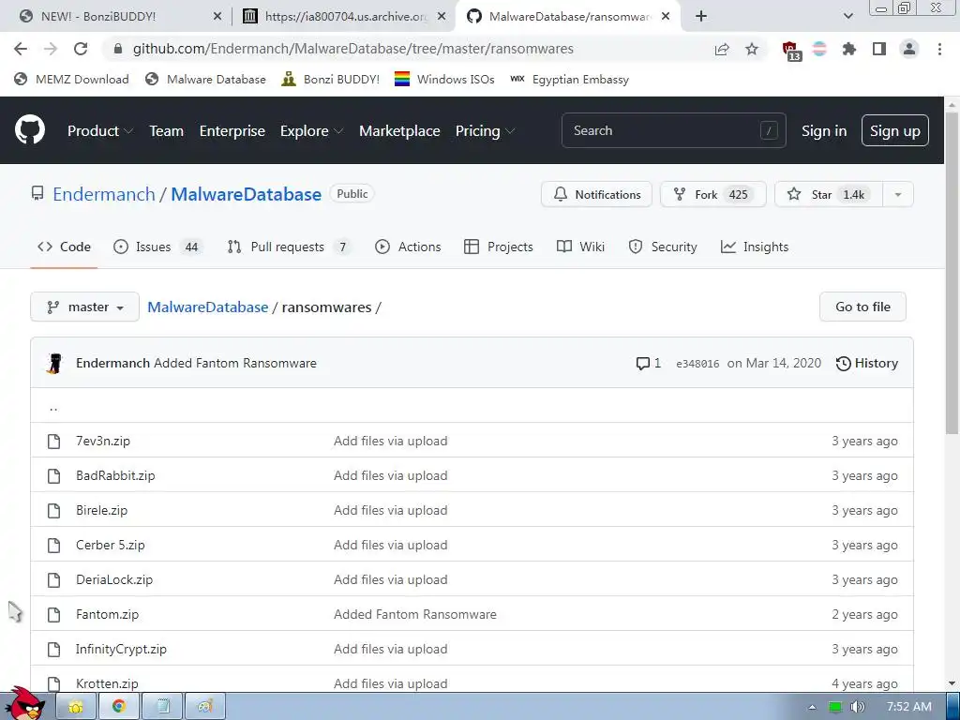Screen dimensions: 960x720
Task: Click the Angry Birds start button
Action: coord(27,703)
